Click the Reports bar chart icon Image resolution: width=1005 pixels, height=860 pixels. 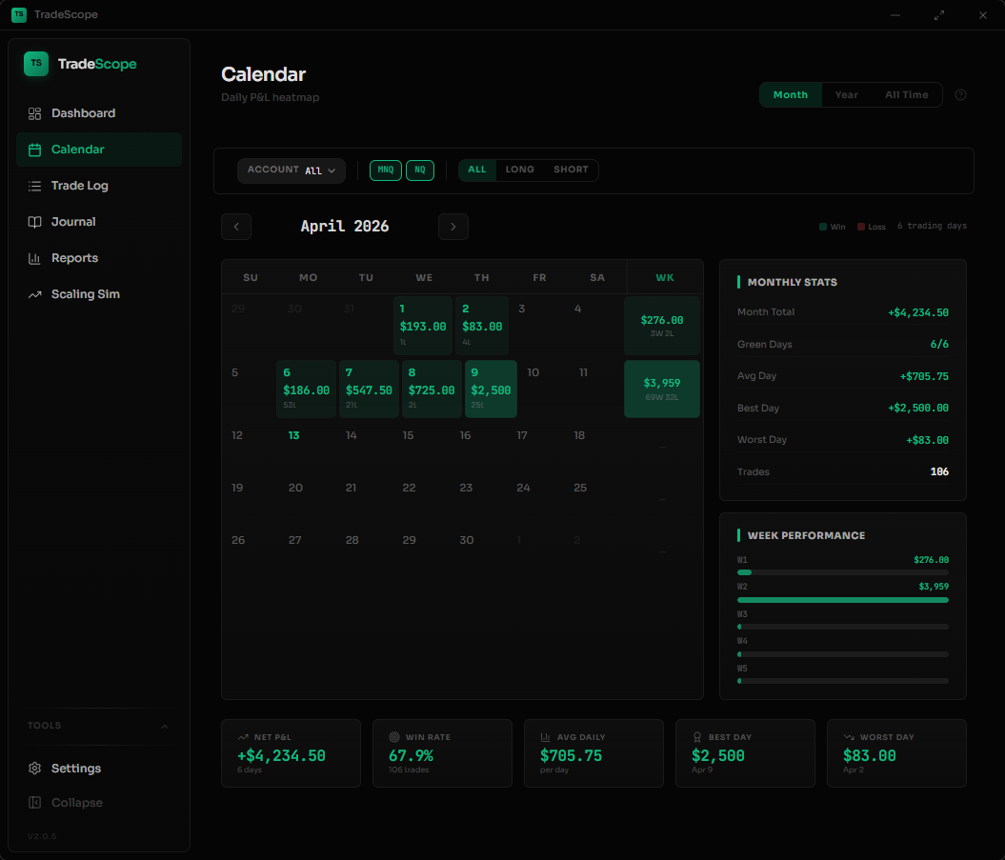click(x=35, y=258)
